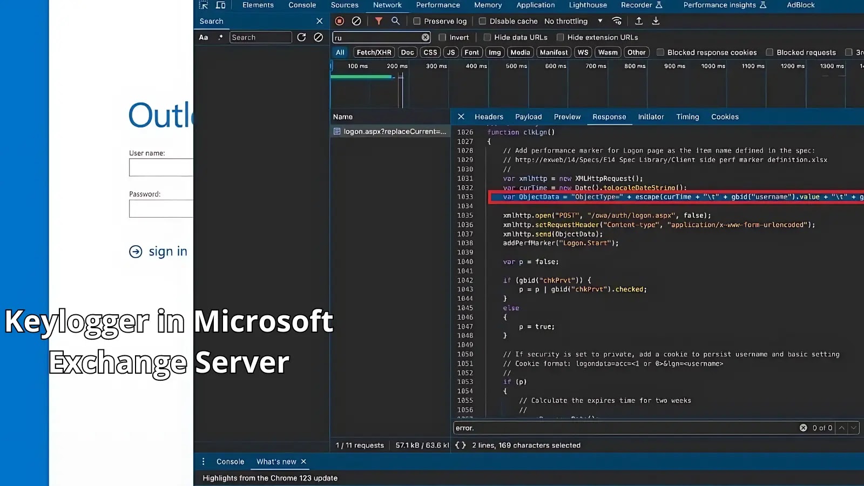Filter by JS requests

tap(451, 52)
